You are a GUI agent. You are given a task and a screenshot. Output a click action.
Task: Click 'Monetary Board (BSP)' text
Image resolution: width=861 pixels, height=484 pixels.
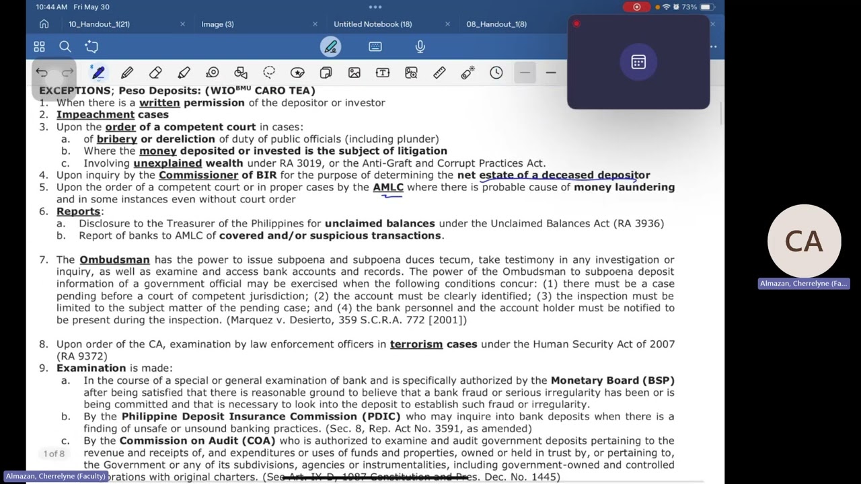pos(612,380)
